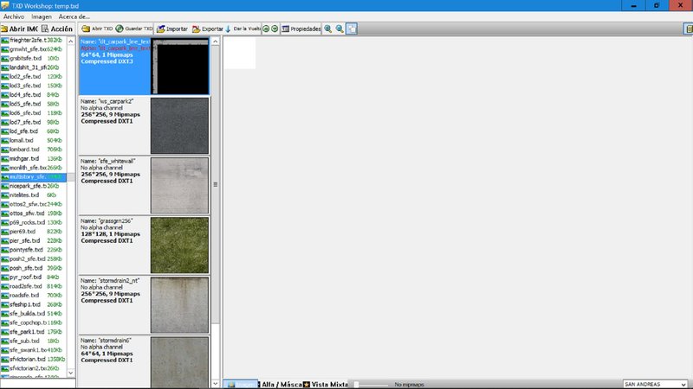Select gmwht_sfe.txd in file list
The image size is (693, 389).
pos(34,49)
